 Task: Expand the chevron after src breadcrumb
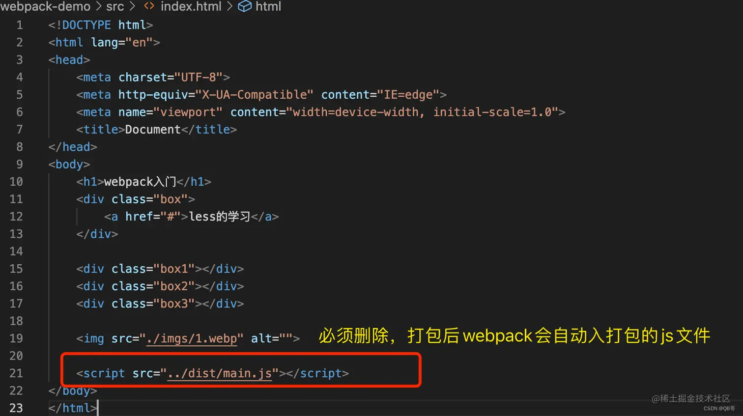132,6
